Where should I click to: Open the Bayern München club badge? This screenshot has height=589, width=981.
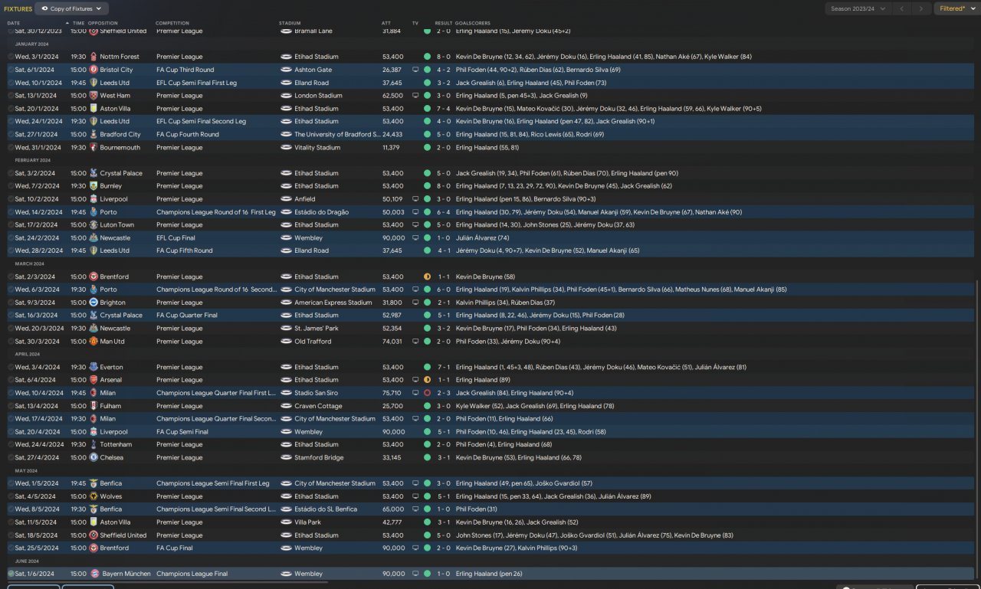[x=94, y=574]
